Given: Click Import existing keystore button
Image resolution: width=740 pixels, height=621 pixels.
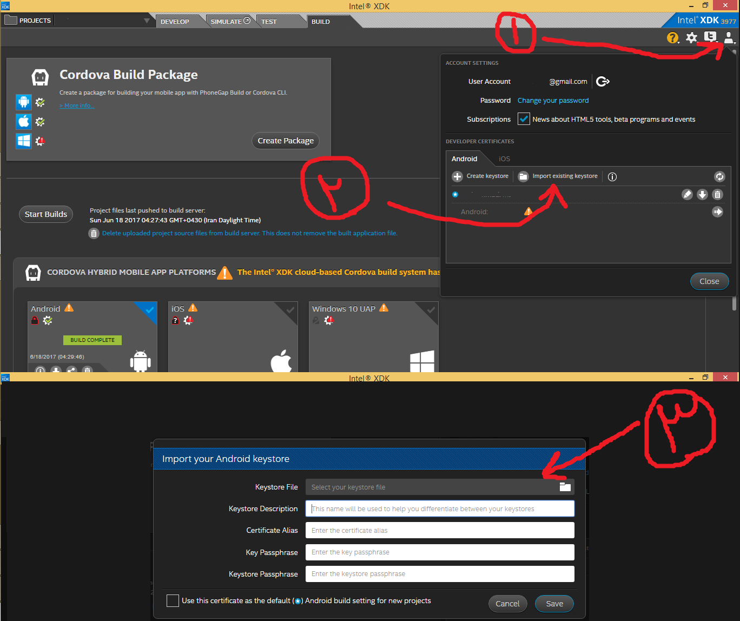Looking at the screenshot, I should 558,176.
